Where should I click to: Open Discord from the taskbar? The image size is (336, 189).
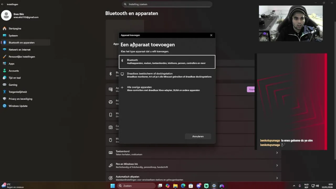coord(199,186)
